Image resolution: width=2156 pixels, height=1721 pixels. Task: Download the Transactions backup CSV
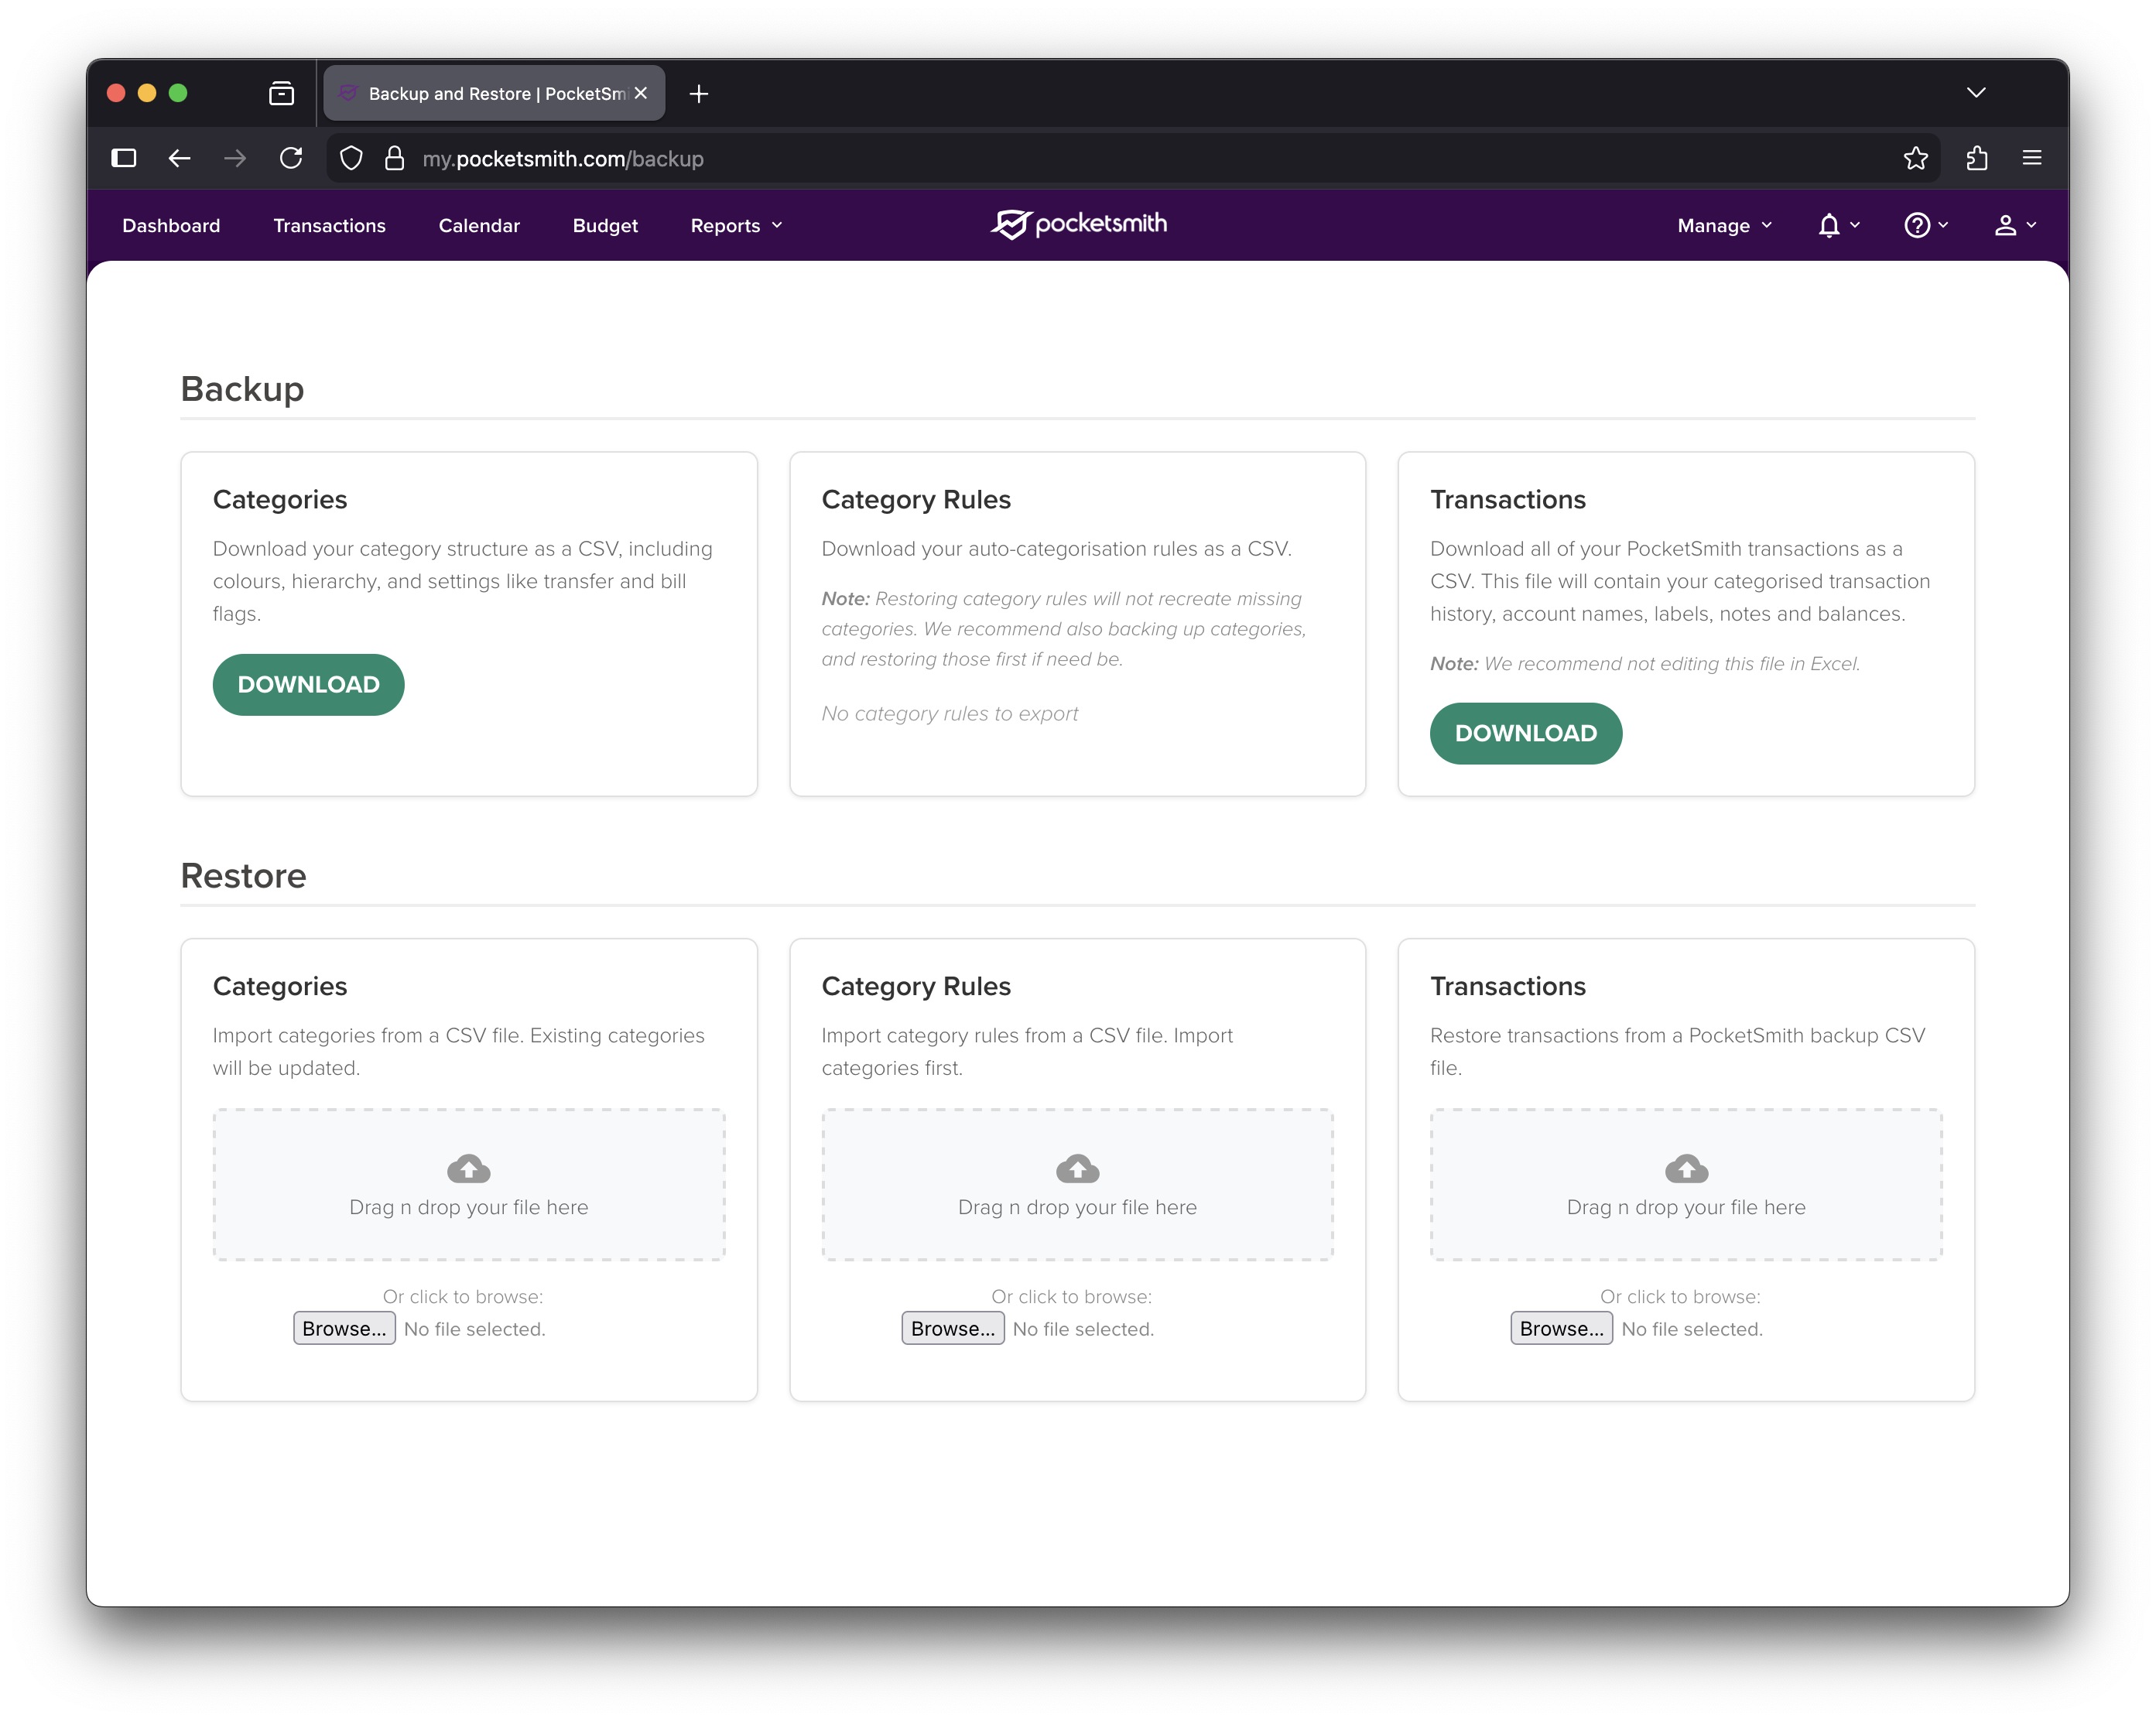pyautogui.click(x=1525, y=734)
